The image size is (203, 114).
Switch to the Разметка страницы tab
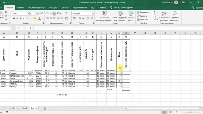click(x=36, y=8)
